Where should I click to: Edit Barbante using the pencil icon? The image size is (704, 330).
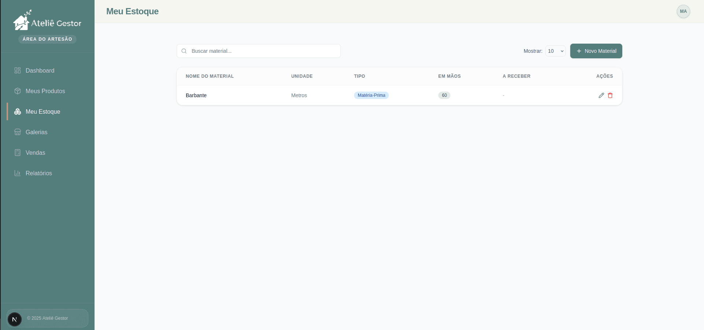(601, 95)
